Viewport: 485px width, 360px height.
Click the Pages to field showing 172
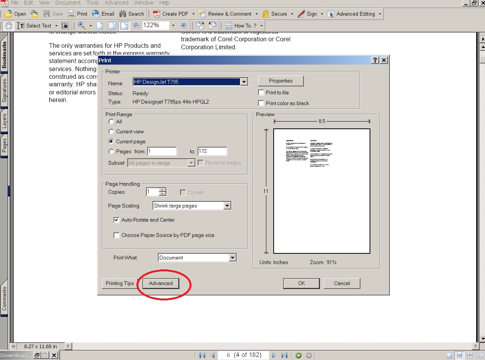[212, 151]
